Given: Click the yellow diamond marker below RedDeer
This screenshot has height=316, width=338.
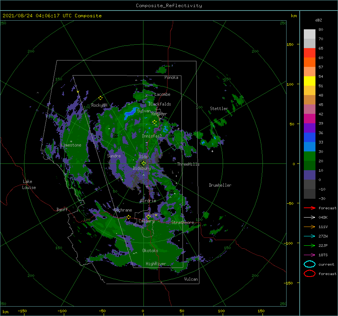Looking at the screenshot, I should tap(154, 122).
